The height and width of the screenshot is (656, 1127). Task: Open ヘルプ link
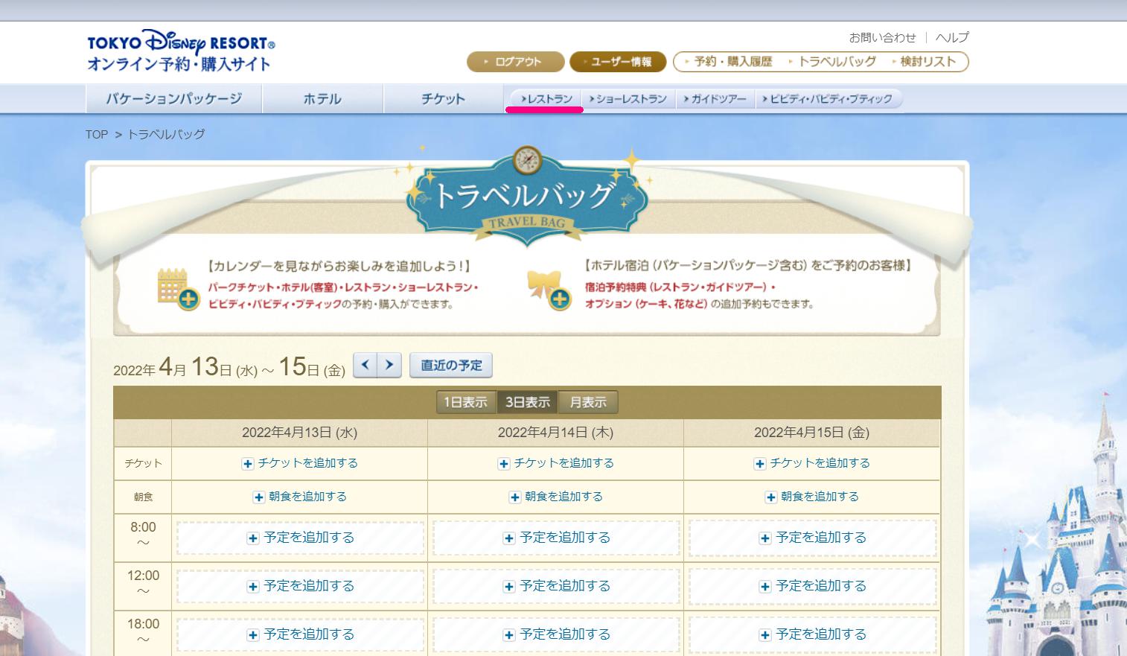click(x=952, y=37)
